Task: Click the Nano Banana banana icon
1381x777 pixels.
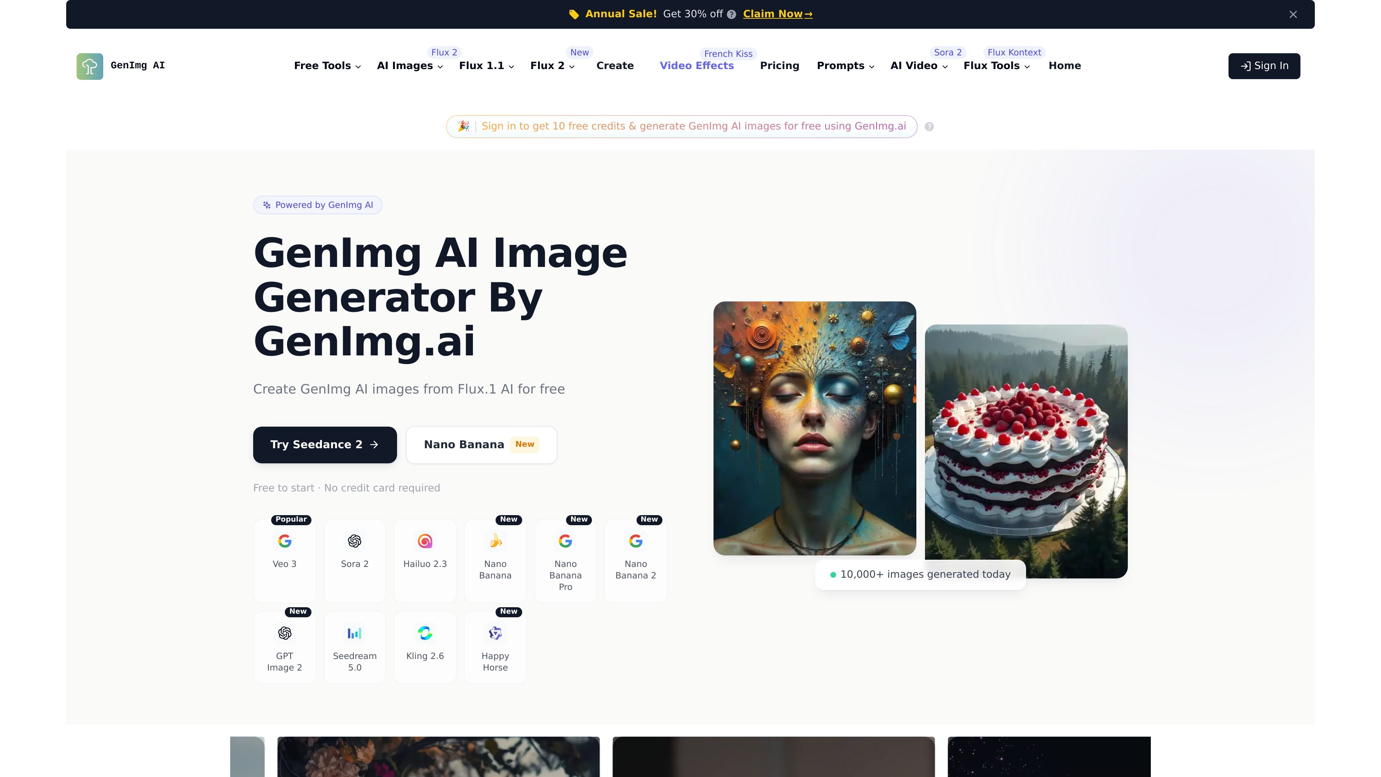Action: click(495, 541)
